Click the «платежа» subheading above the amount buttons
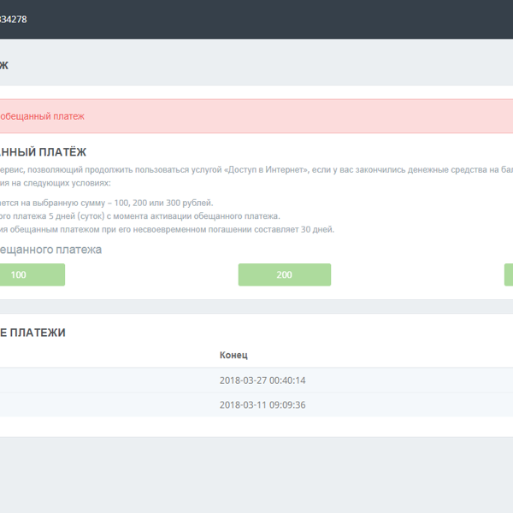The width and height of the screenshot is (513, 513). (51, 250)
